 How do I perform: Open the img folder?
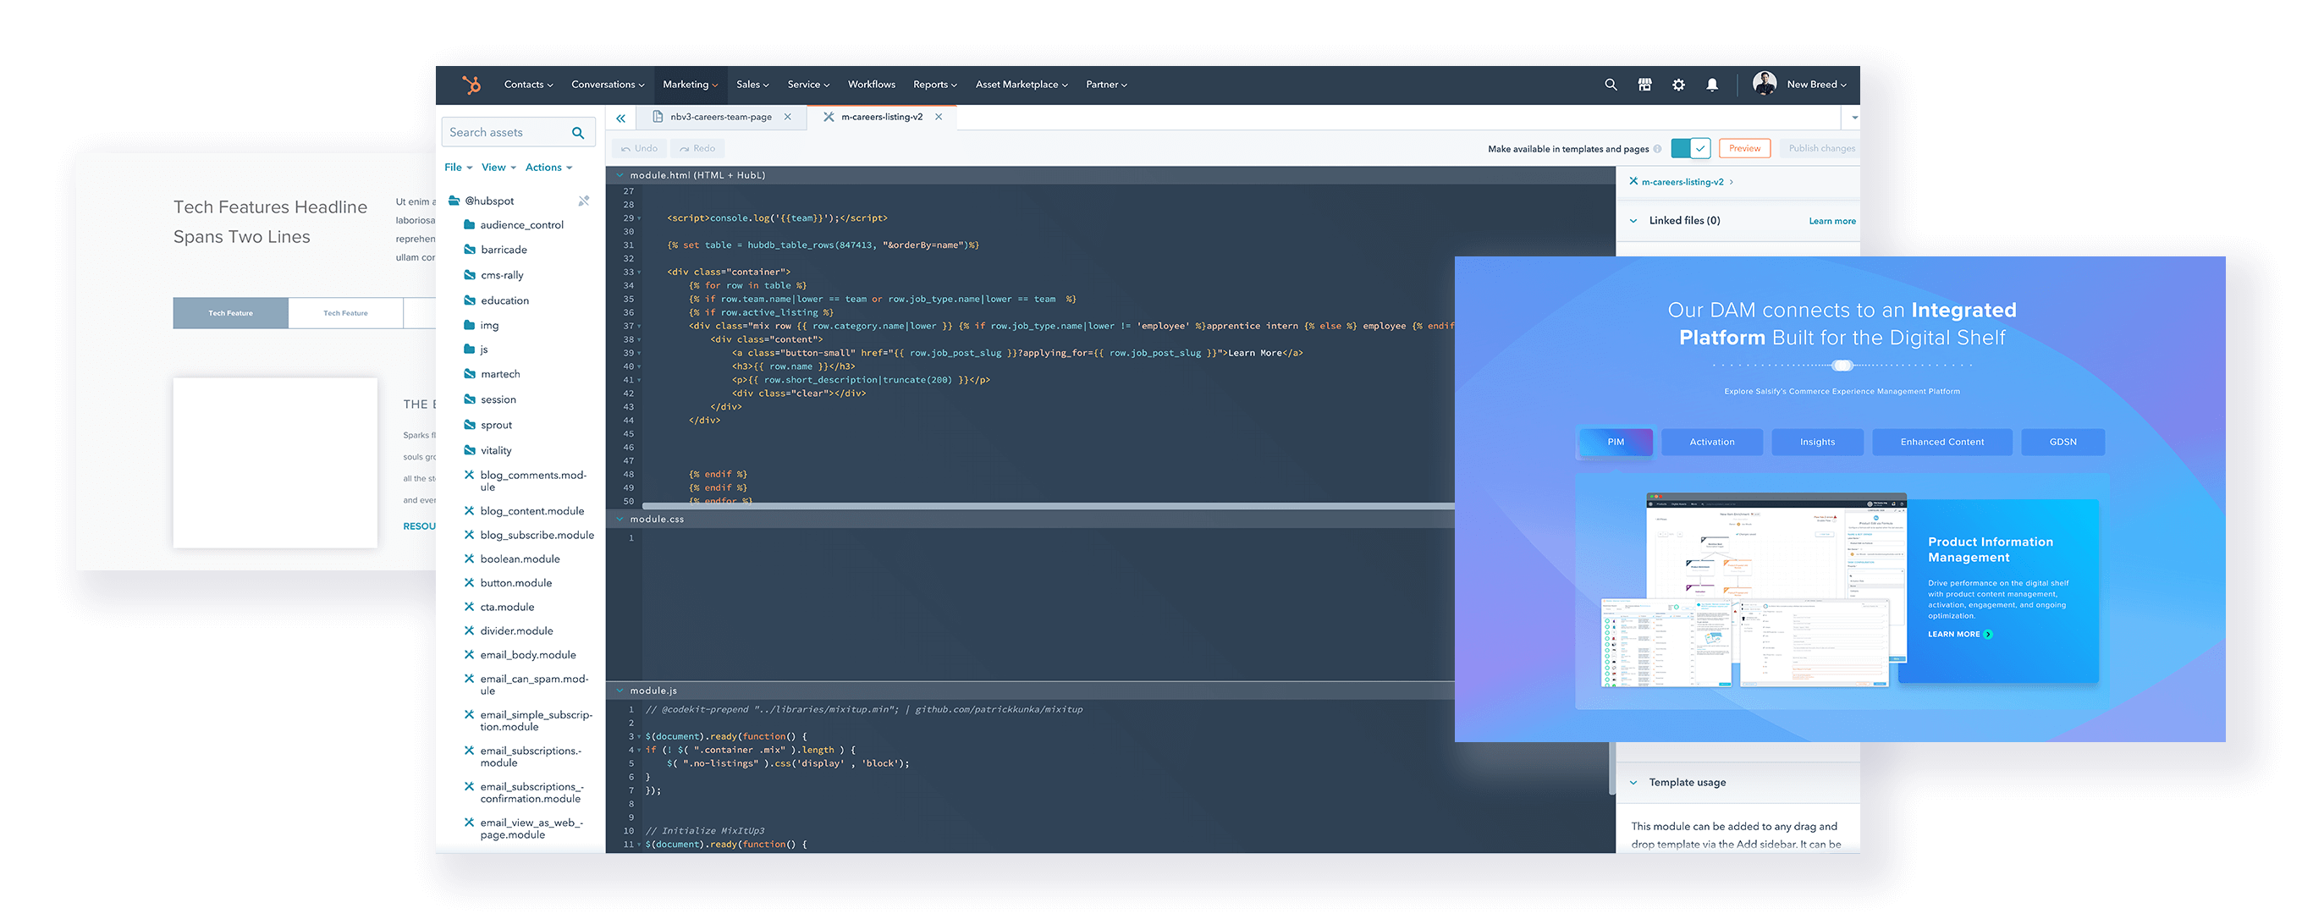pos(482,326)
